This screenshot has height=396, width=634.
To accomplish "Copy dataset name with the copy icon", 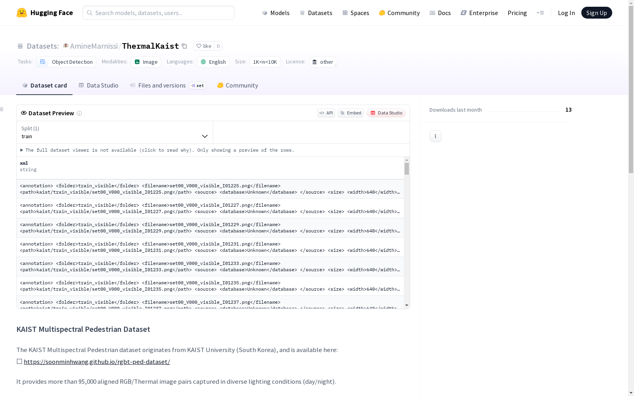I will (x=184, y=46).
